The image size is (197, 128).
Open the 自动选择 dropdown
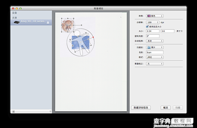(x=155, y=41)
